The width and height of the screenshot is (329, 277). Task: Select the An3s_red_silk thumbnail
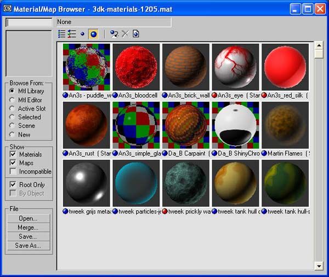tap(285, 67)
